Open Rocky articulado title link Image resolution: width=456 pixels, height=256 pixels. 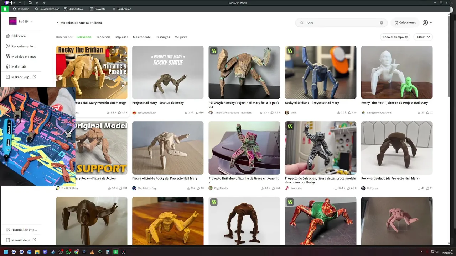pos(390,178)
